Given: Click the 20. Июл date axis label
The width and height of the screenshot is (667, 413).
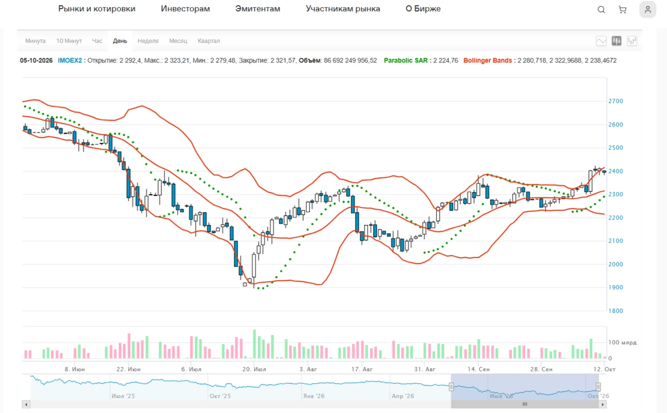Looking at the screenshot, I should tap(254, 369).
